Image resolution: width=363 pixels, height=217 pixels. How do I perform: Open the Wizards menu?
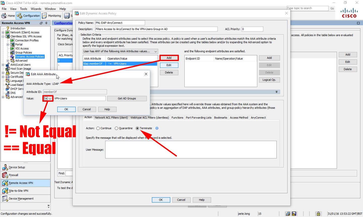click(36, 9)
